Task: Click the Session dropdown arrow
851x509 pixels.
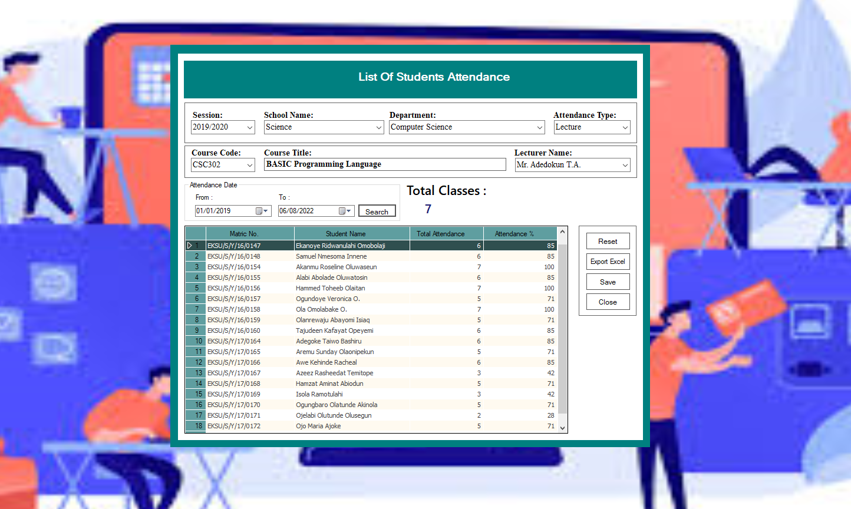Action: click(x=250, y=127)
